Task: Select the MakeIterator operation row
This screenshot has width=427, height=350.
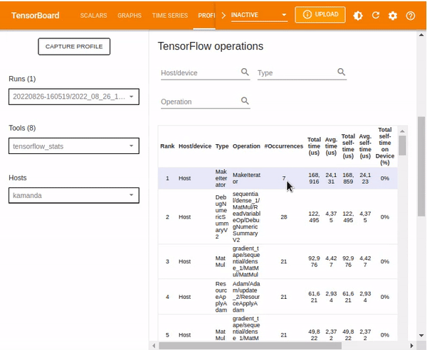Action: 278,178
